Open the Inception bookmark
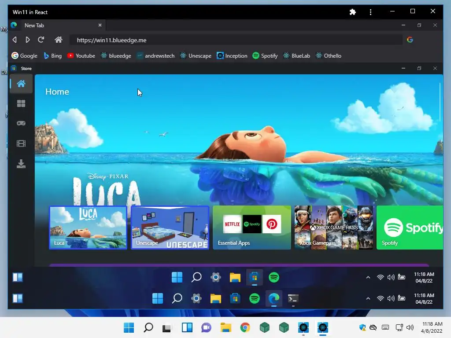The height and width of the screenshot is (338, 451). pos(232,56)
